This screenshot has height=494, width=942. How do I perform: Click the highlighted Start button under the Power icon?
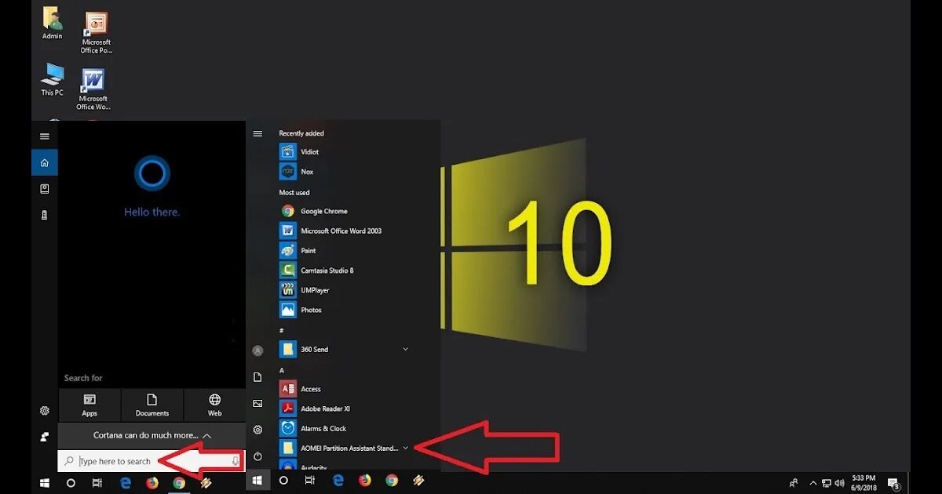tap(257, 481)
